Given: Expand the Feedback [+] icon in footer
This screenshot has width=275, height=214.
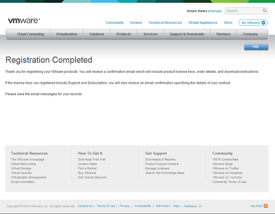Looking at the screenshot, I should (x=200, y=206).
